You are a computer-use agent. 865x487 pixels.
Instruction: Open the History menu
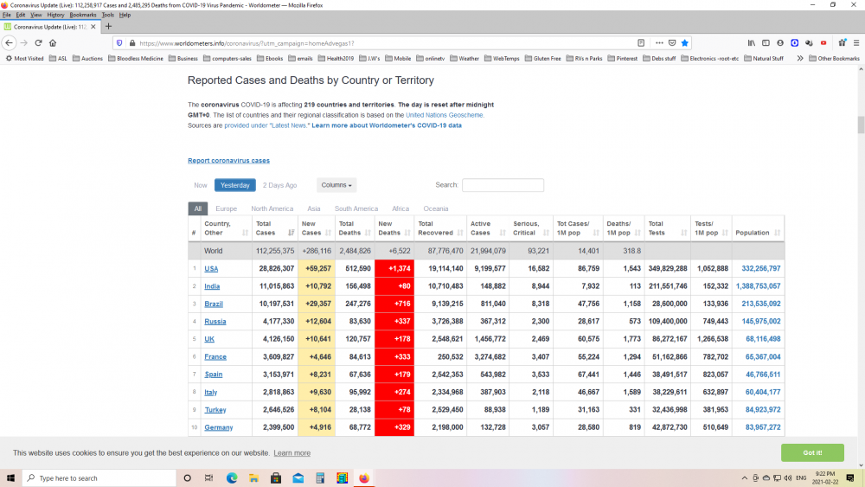[55, 15]
